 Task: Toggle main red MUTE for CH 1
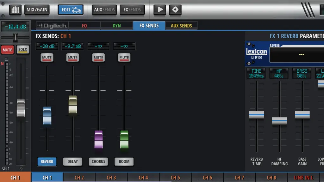click(8, 50)
